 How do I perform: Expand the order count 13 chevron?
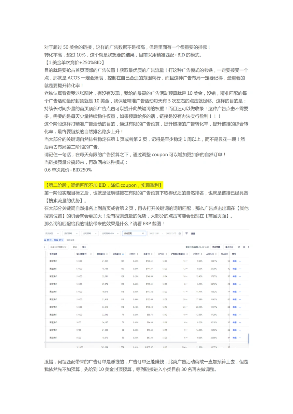coord(187,261)
